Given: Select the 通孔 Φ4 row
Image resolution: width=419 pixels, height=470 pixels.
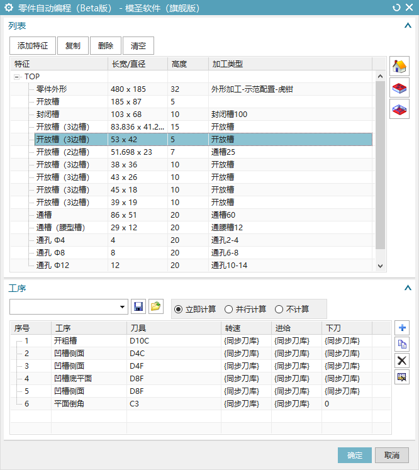Looking at the screenshot, I should tap(193, 240).
